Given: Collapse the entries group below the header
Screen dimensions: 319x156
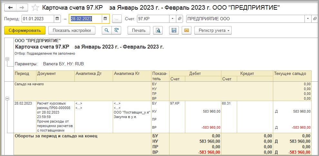Looking at the screenshot, I should click(x=7, y=98).
